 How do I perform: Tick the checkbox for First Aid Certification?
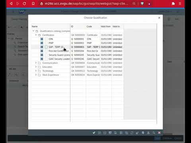46,51
